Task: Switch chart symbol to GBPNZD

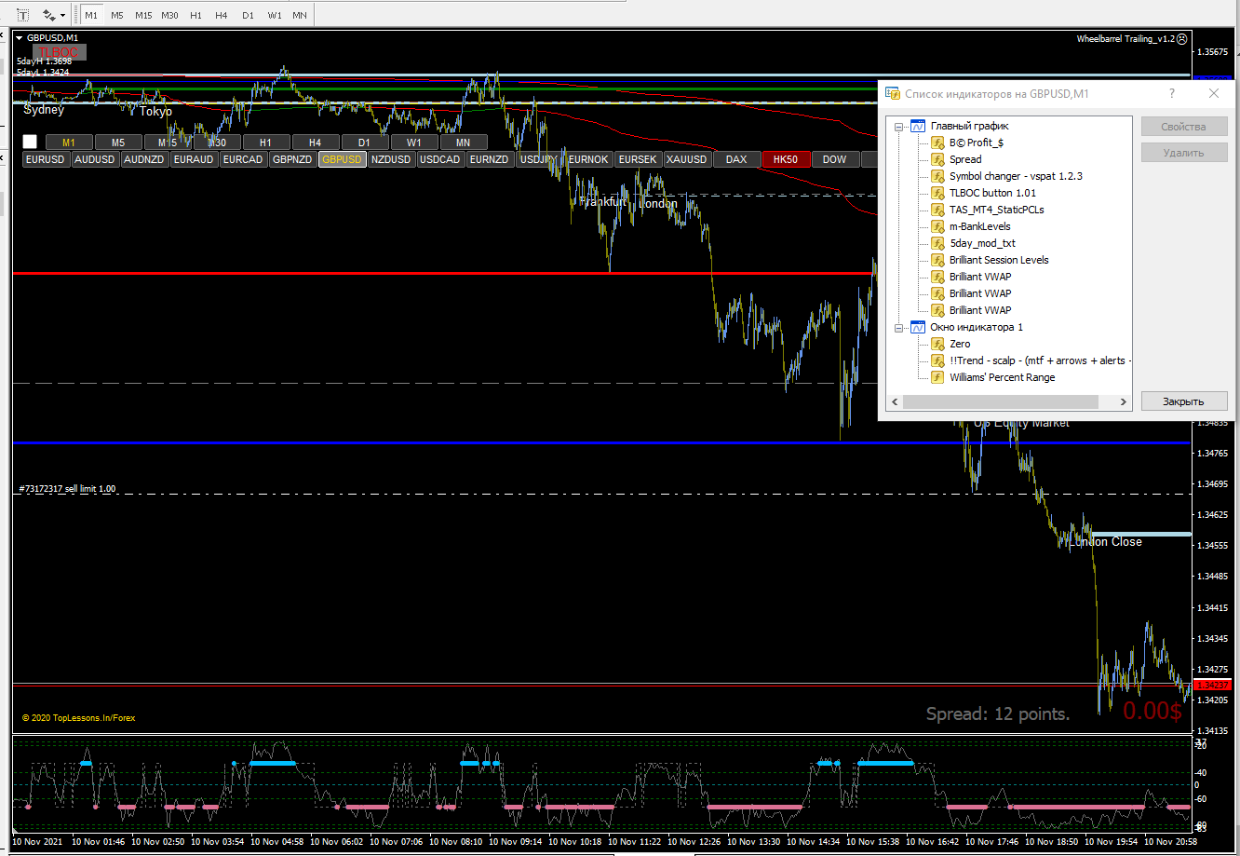Action: point(292,159)
